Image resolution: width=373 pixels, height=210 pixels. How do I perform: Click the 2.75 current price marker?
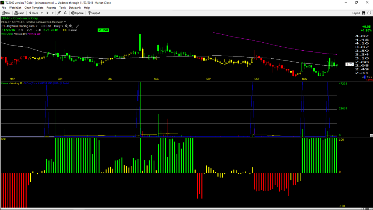click(349, 64)
